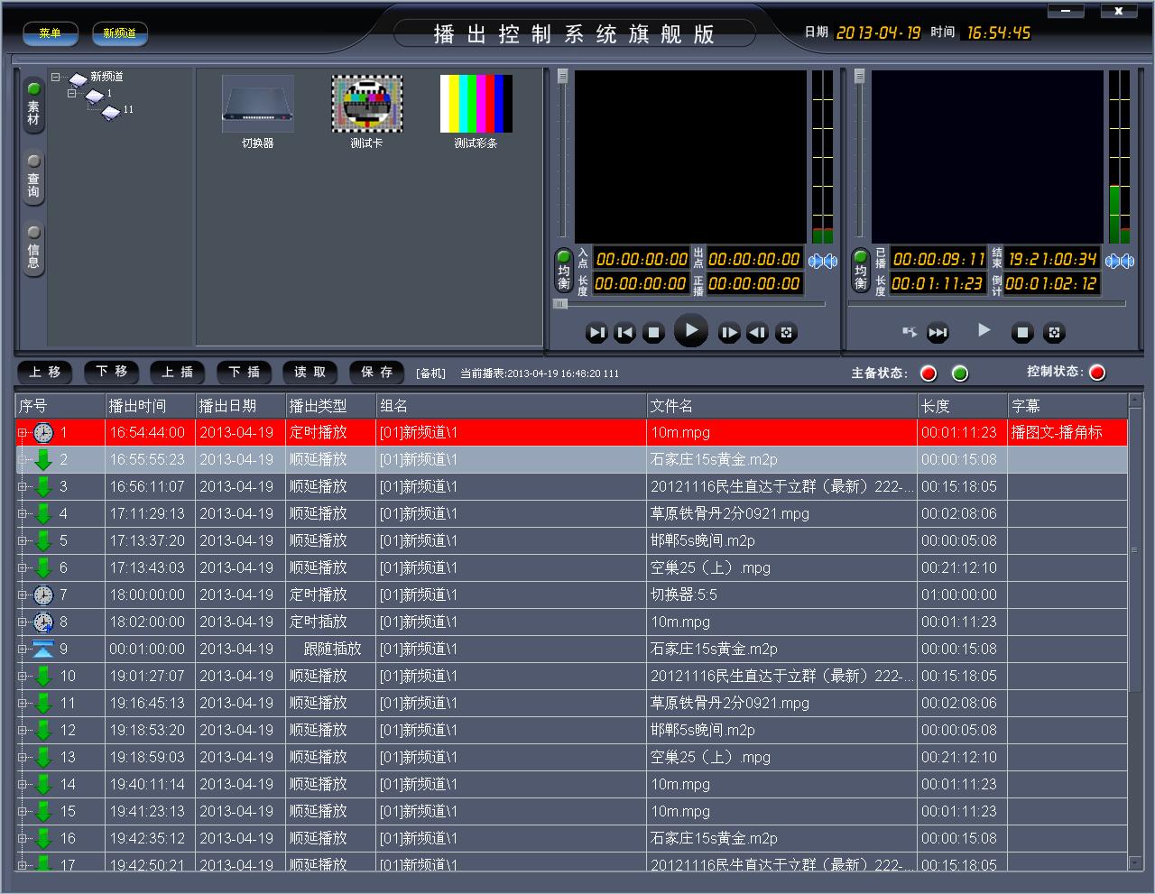This screenshot has height=894, width=1155.
Task: Click the timed-insert clock icon on row 8
Action: pyautogui.click(x=43, y=622)
